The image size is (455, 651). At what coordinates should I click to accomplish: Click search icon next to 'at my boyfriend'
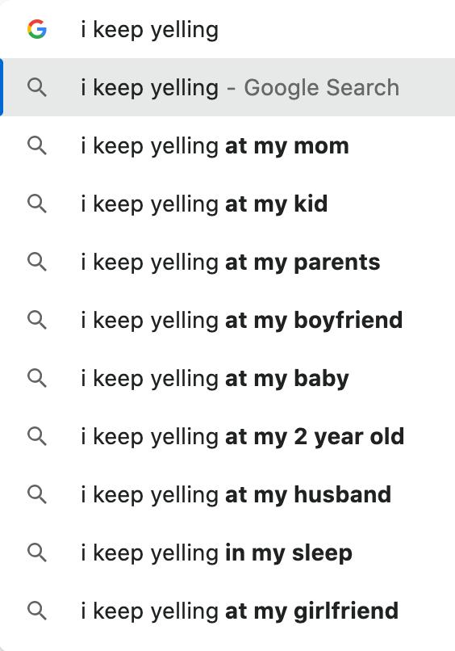point(37,321)
